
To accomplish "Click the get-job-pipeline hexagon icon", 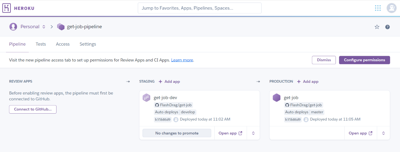I will click(61, 27).
